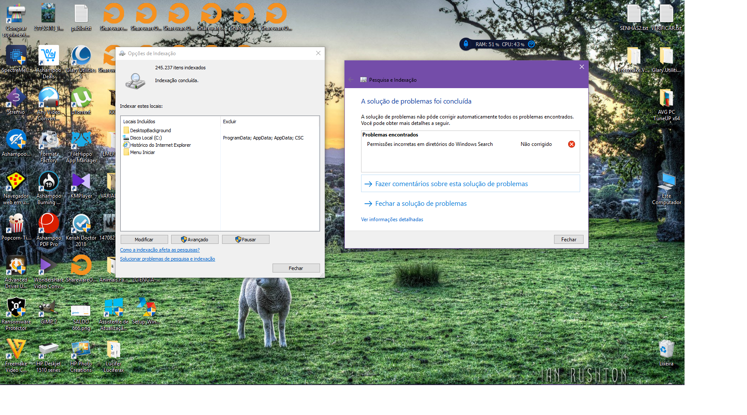Click the Modificar button in Indexing Options
Viewport: 747px width, 415px height.
click(x=144, y=240)
